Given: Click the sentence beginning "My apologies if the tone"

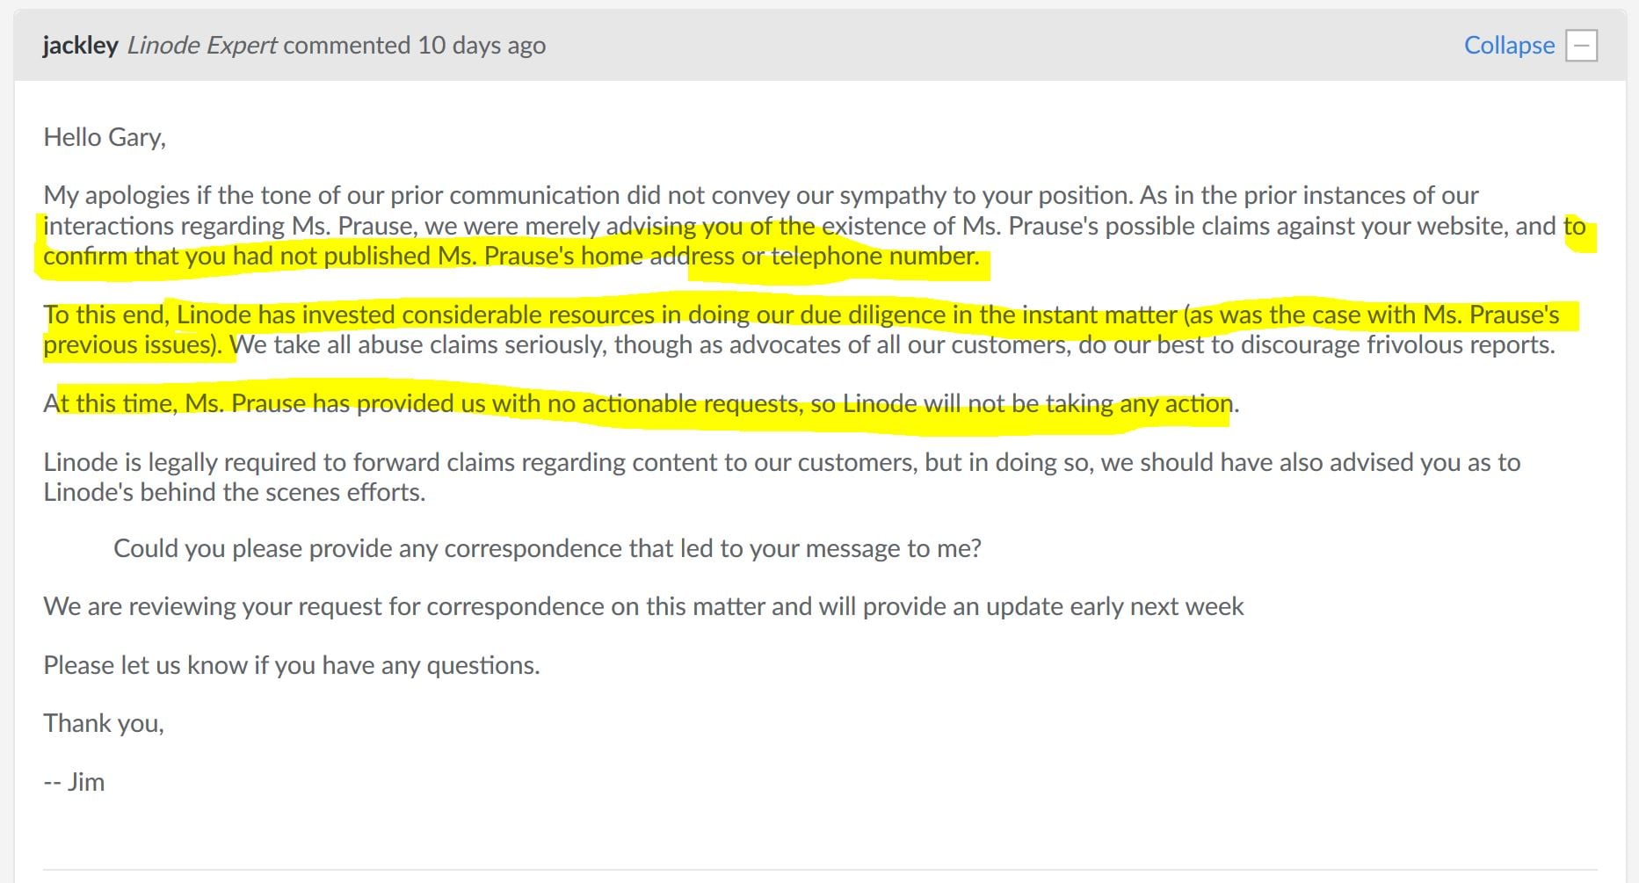Looking at the screenshot, I should click(352, 195).
